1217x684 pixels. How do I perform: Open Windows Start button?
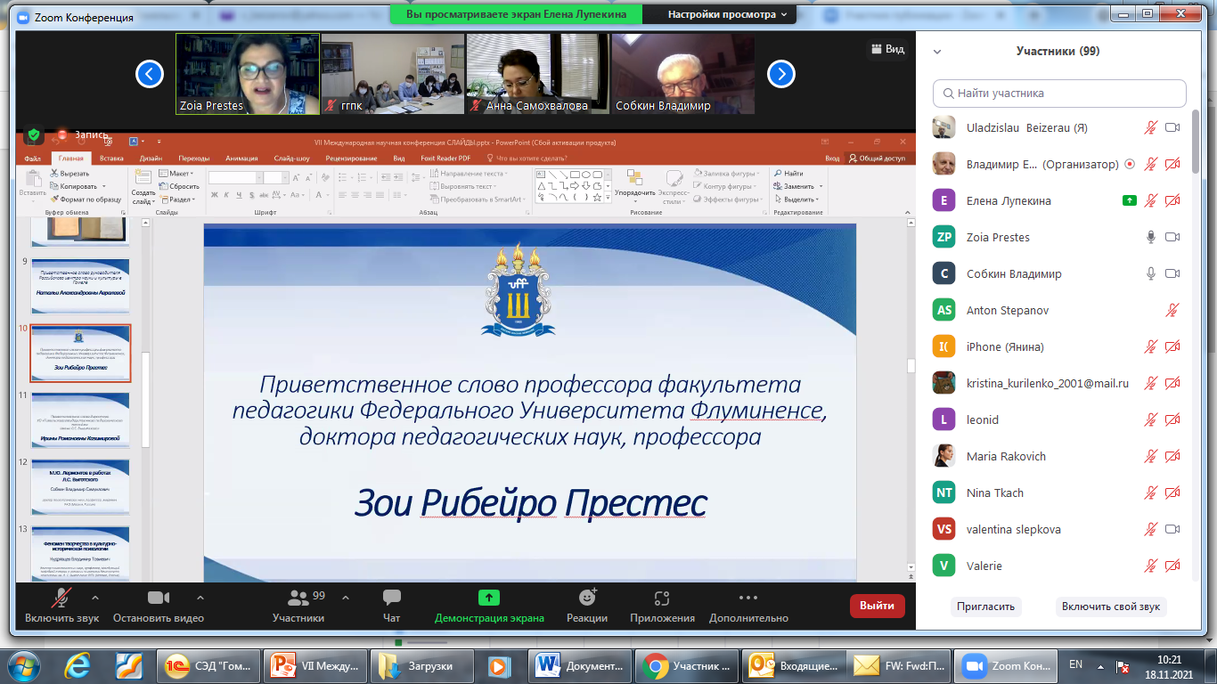pyautogui.click(x=24, y=664)
